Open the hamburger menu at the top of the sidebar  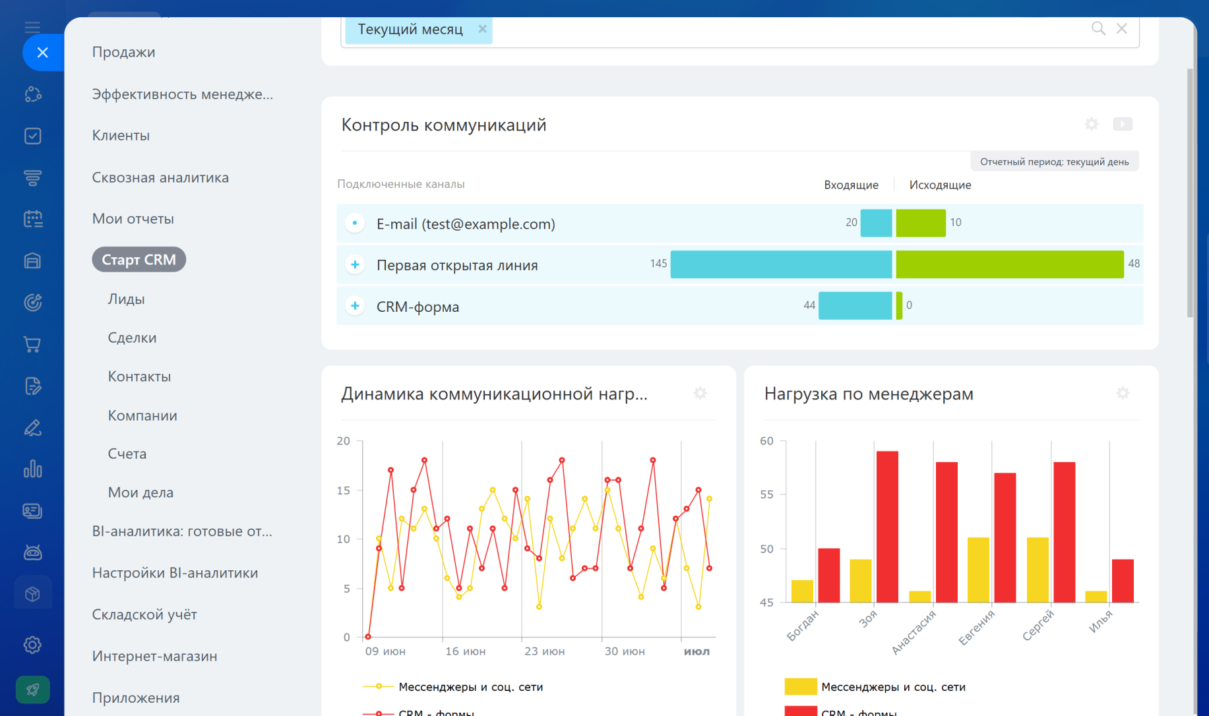pyautogui.click(x=32, y=27)
